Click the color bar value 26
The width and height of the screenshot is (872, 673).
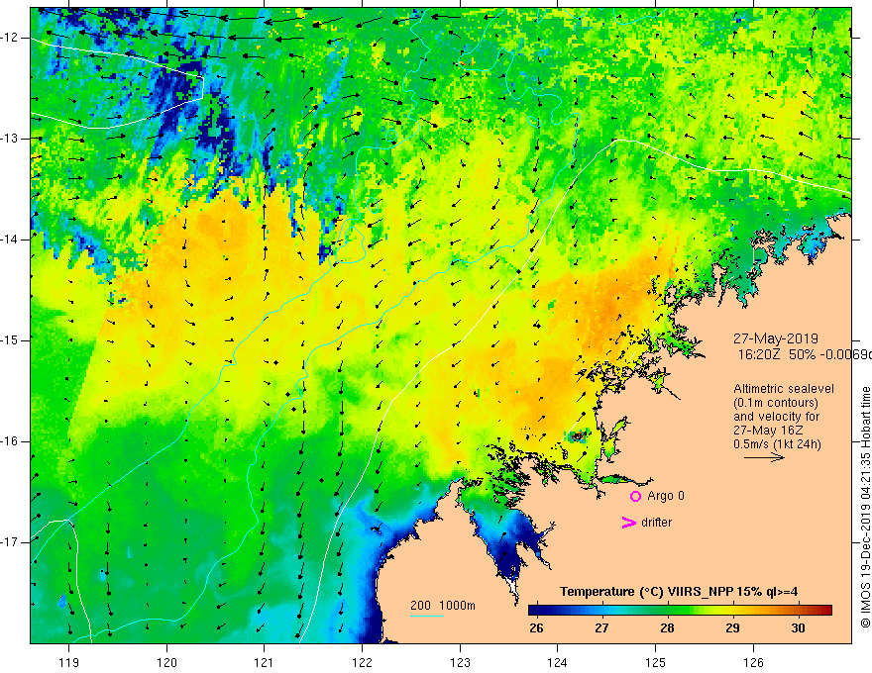click(536, 628)
